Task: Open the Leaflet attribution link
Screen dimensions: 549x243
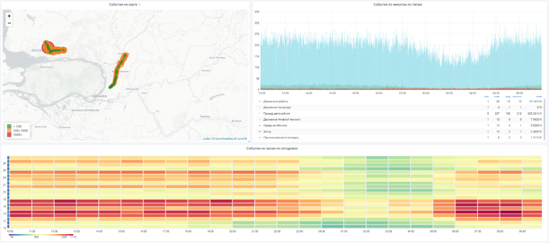Action: coord(207,139)
